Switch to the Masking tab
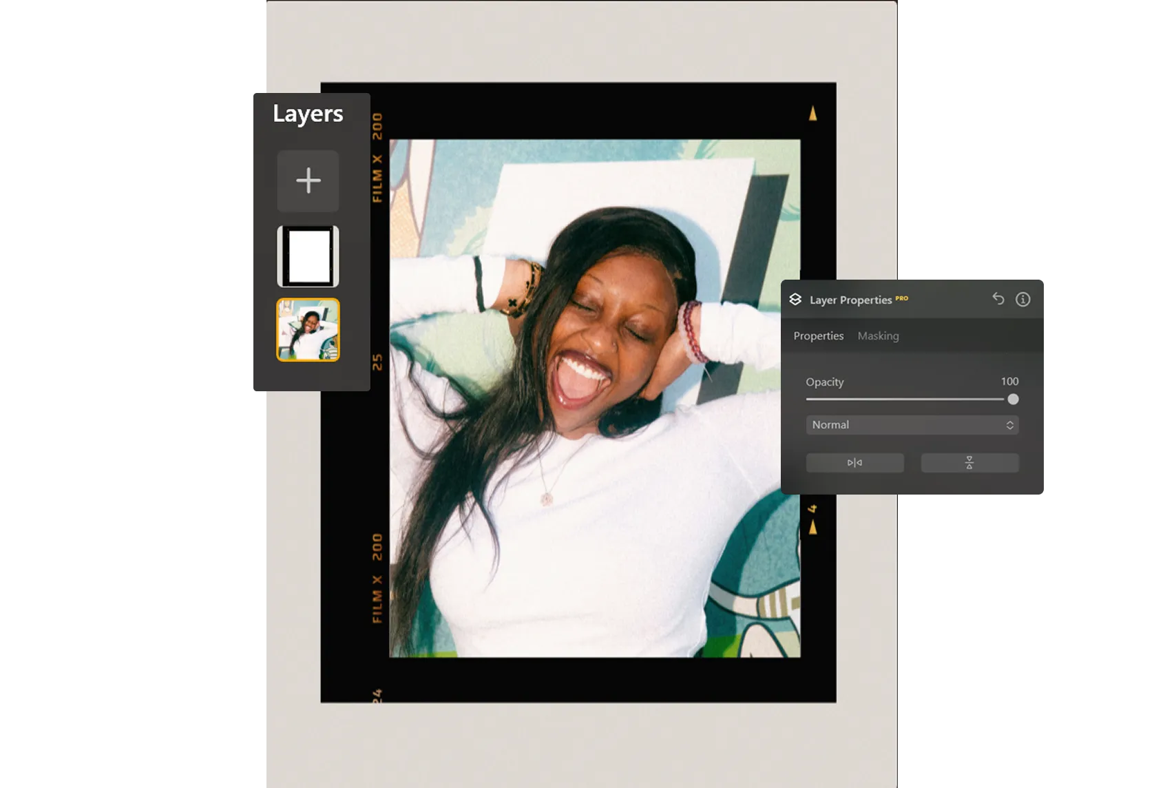Image resolution: width=1165 pixels, height=788 pixels. [x=878, y=336]
